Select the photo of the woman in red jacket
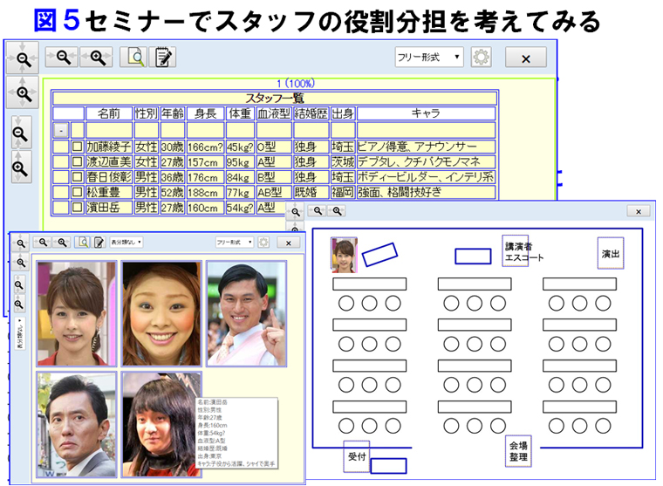The width and height of the screenshot is (663, 486). (x=77, y=313)
